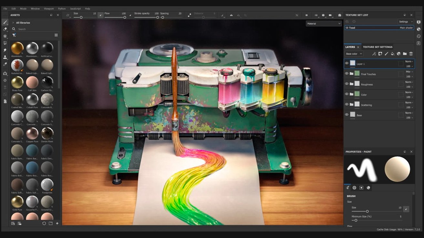Click the Brush Size slider in Properties
This screenshot has width=424, height=238.
click(367, 211)
